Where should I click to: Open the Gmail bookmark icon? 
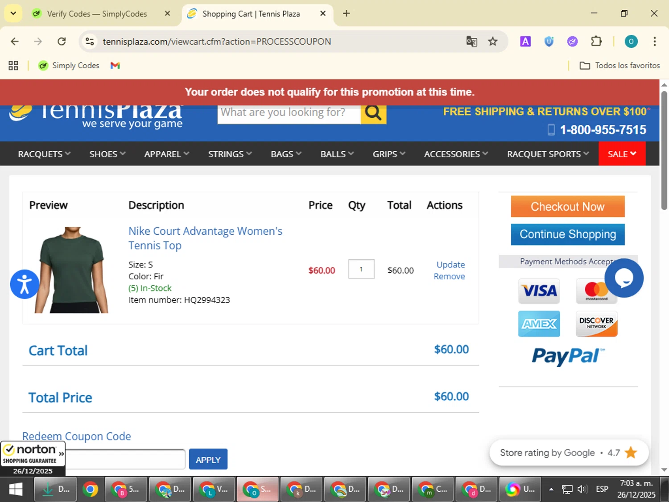[115, 66]
